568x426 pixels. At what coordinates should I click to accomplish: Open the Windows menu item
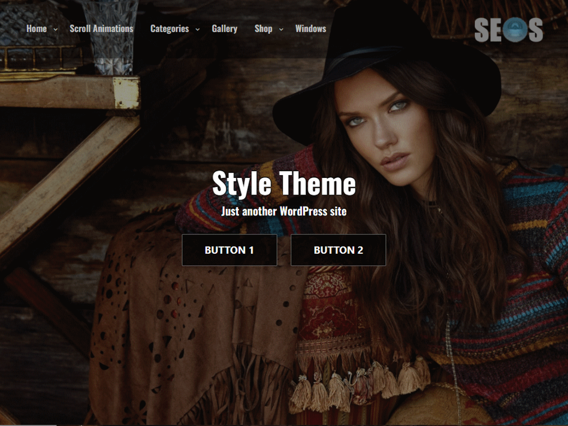[311, 28]
